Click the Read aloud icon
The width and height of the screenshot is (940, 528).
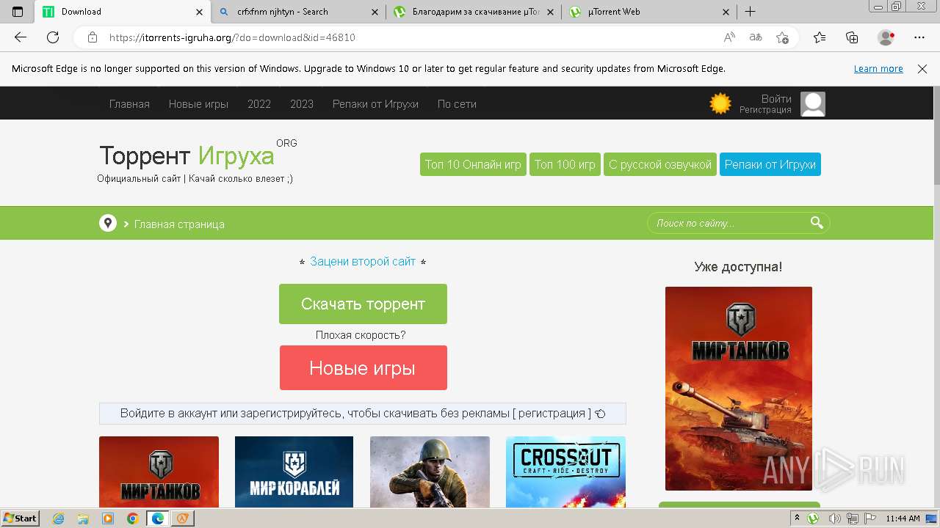(729, 37)
